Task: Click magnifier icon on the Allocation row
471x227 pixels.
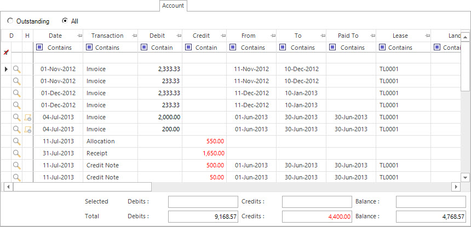Action: (x=17, y=141)
